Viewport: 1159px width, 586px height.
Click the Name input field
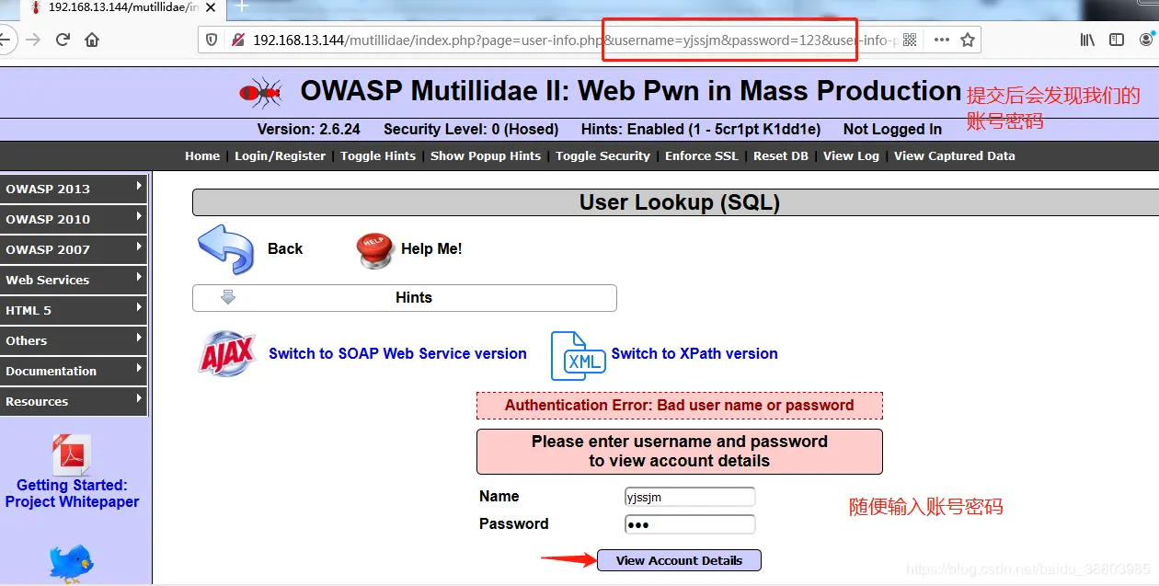pyautogui.click(x=690, y=497)
